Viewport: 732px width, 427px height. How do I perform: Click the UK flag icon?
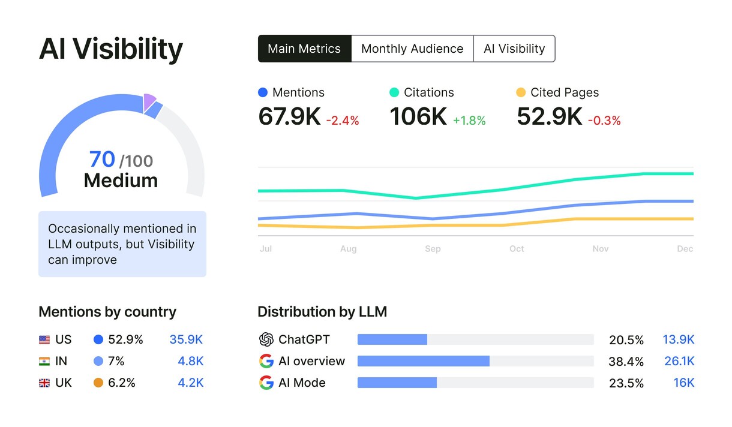[x=44, y=383]
